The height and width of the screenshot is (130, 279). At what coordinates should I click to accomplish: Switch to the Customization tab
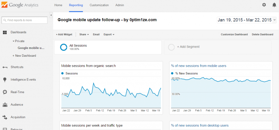(x=99, y=5)
